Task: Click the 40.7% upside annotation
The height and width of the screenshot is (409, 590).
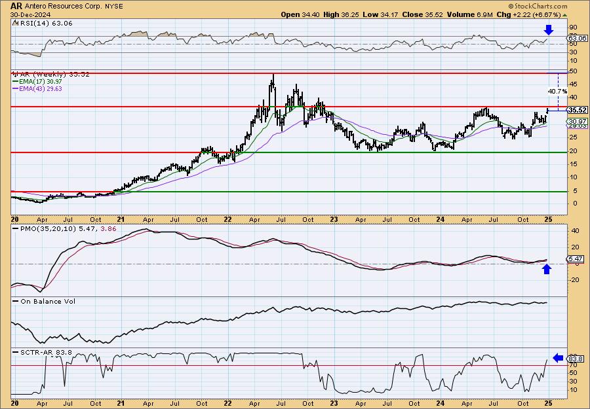Action: click(558, 91)
